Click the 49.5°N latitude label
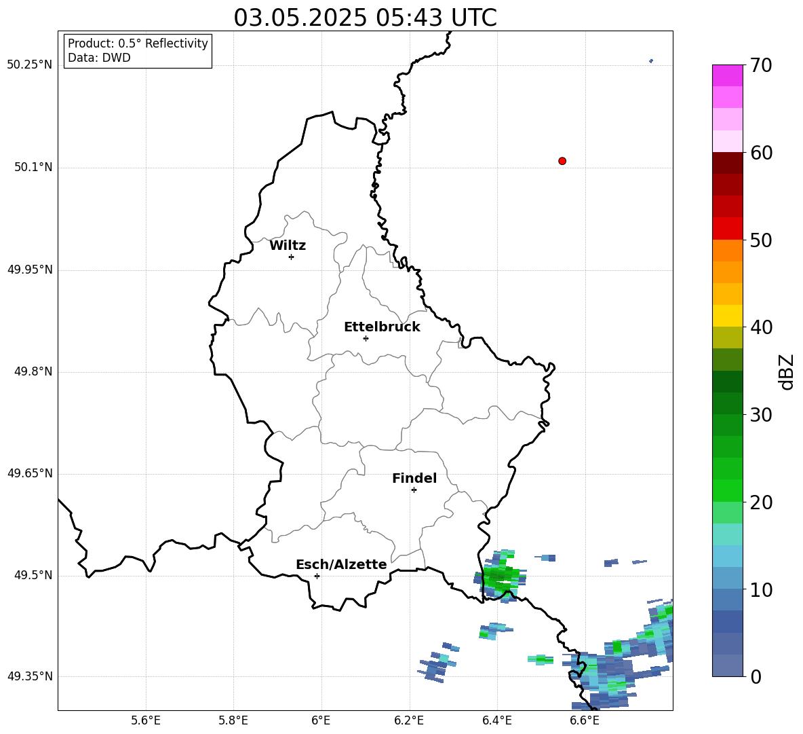The width and height of the screenshot is (803, 734). [33, 575]
